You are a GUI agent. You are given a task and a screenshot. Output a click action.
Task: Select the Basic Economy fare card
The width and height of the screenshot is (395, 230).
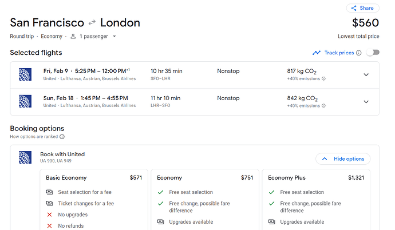click(x=94, y=200)
